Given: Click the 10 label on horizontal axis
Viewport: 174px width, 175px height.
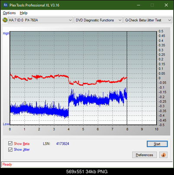Looking at the screenshot, I should [x=157, y=129].
